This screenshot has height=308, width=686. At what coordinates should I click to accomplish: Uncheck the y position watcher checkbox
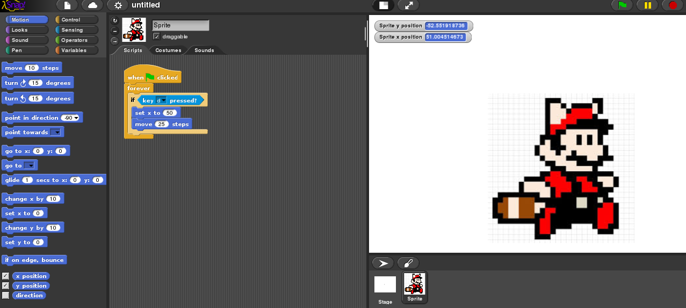[6, 285]
